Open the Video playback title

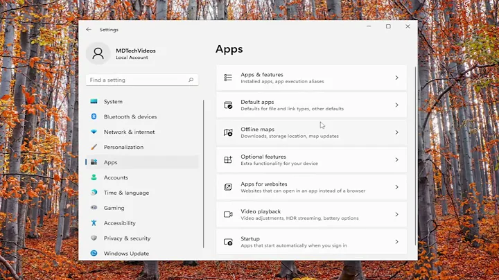[261, 211]
